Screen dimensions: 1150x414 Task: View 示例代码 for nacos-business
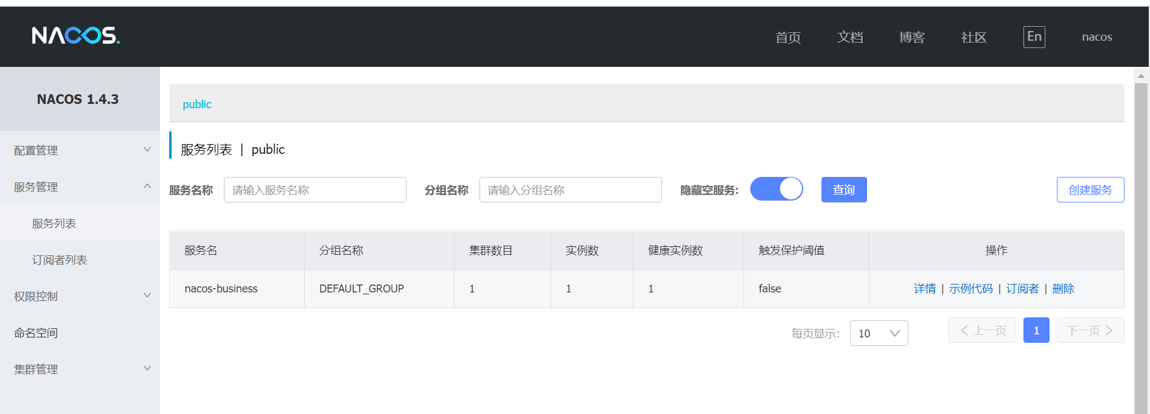(971, 289)
